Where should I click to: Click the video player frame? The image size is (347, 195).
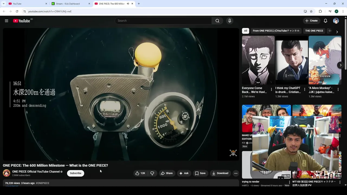(121, 94)
